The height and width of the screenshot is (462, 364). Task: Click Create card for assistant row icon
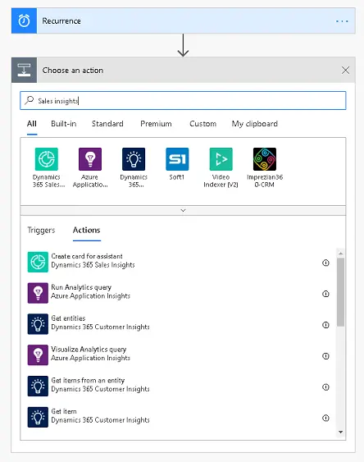coord(38,262)
